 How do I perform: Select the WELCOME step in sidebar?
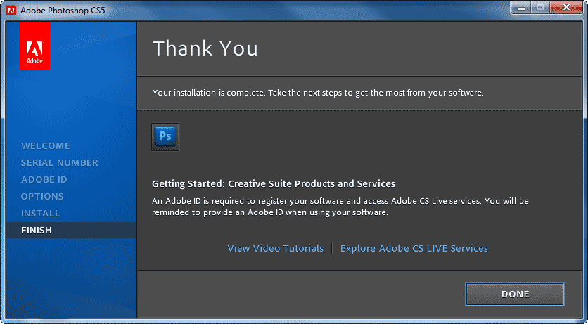tap(46, 145)
